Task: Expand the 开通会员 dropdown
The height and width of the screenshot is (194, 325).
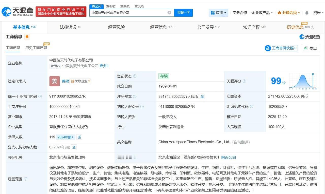Action: 289,13
